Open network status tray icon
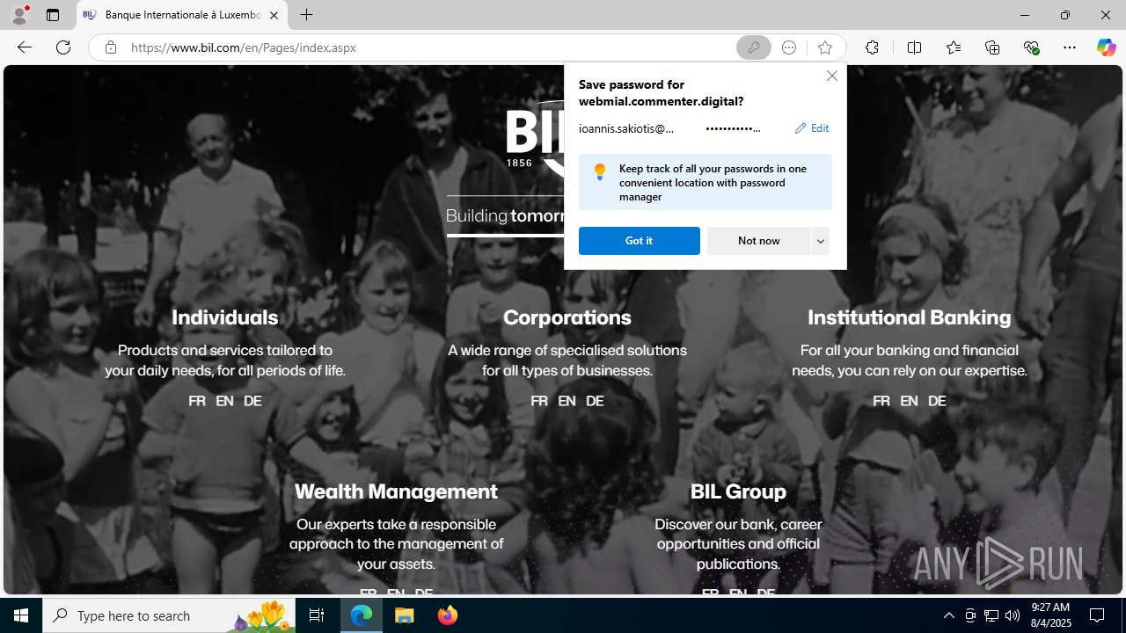Image resolution: width=1126 pixels, height=633 pixels. coord(991,615)
